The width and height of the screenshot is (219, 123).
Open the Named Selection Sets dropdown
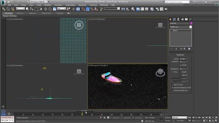(112, 9)
